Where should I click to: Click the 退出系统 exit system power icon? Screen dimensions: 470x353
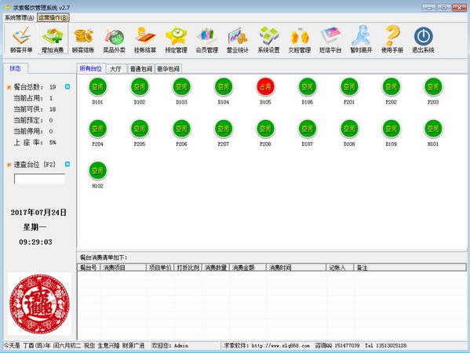(x=423, y=39)
